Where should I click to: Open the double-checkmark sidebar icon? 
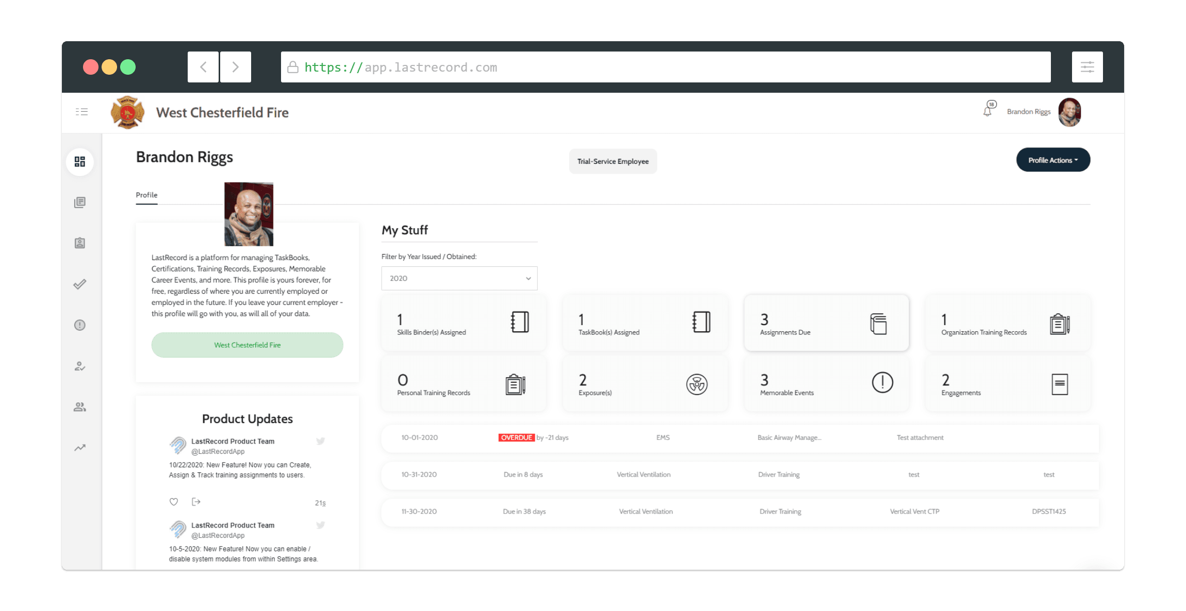(x=80, y=284)
